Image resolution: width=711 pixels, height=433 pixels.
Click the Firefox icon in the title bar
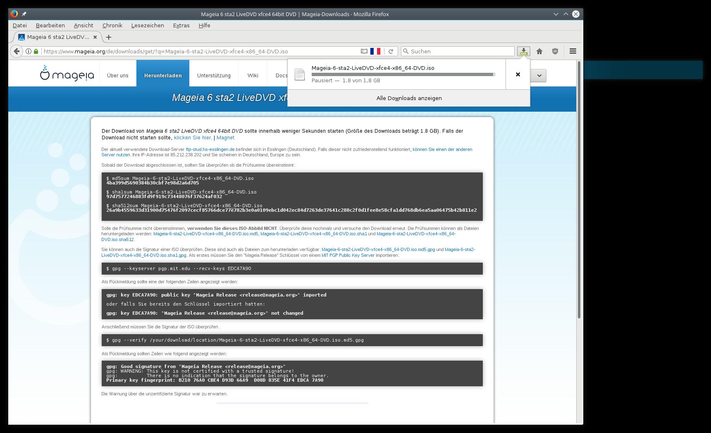pyautogui.click(x=14, y=14)
